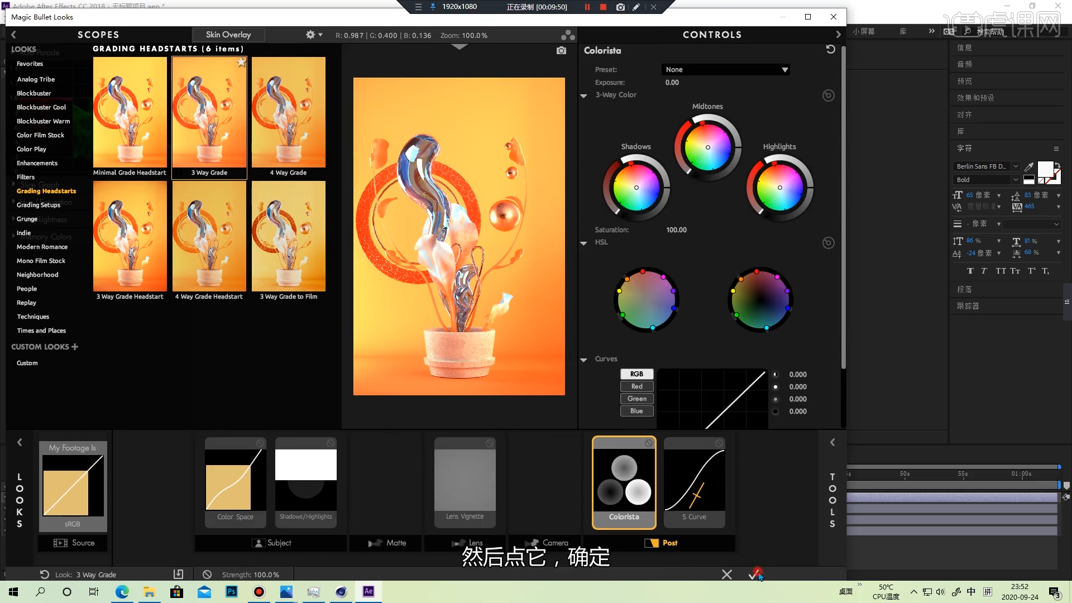The height and width of the screenshot is (603, 1072).
Task: Open After Effects from the taskbar
Action: pyautogui.click(x=368, y=591)
